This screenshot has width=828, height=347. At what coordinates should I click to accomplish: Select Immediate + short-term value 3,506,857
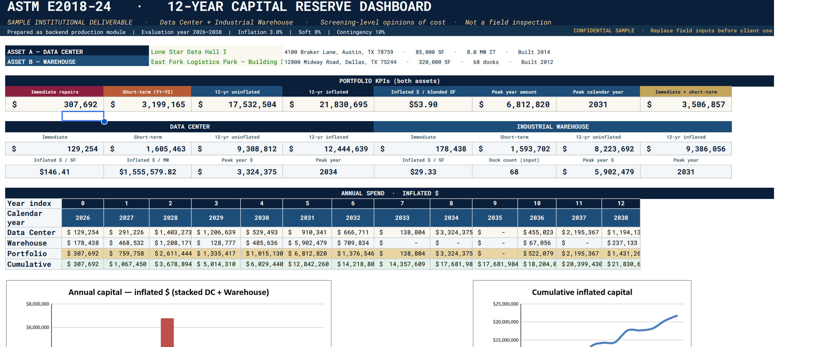point(686,104)
